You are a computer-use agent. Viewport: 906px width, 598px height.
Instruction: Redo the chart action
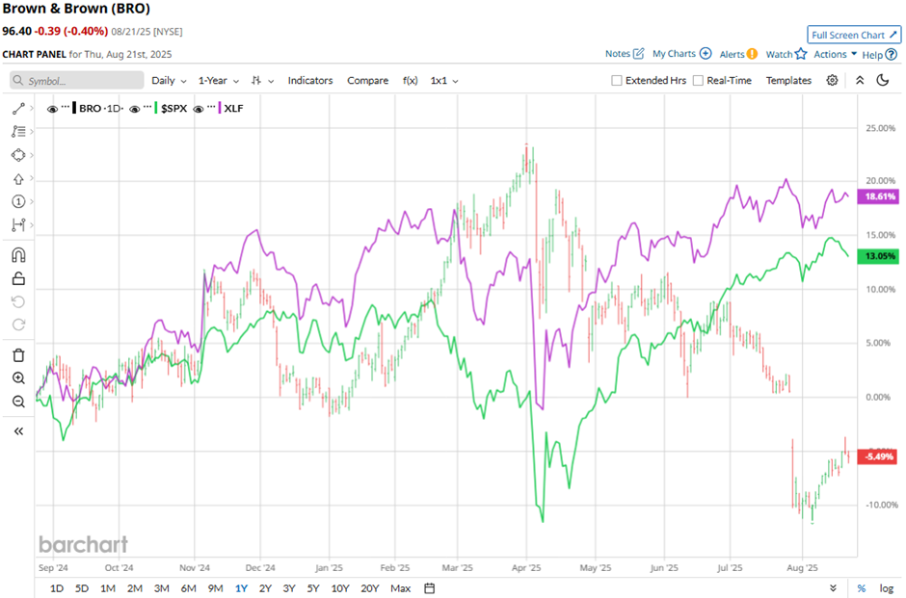coord(18,325)
